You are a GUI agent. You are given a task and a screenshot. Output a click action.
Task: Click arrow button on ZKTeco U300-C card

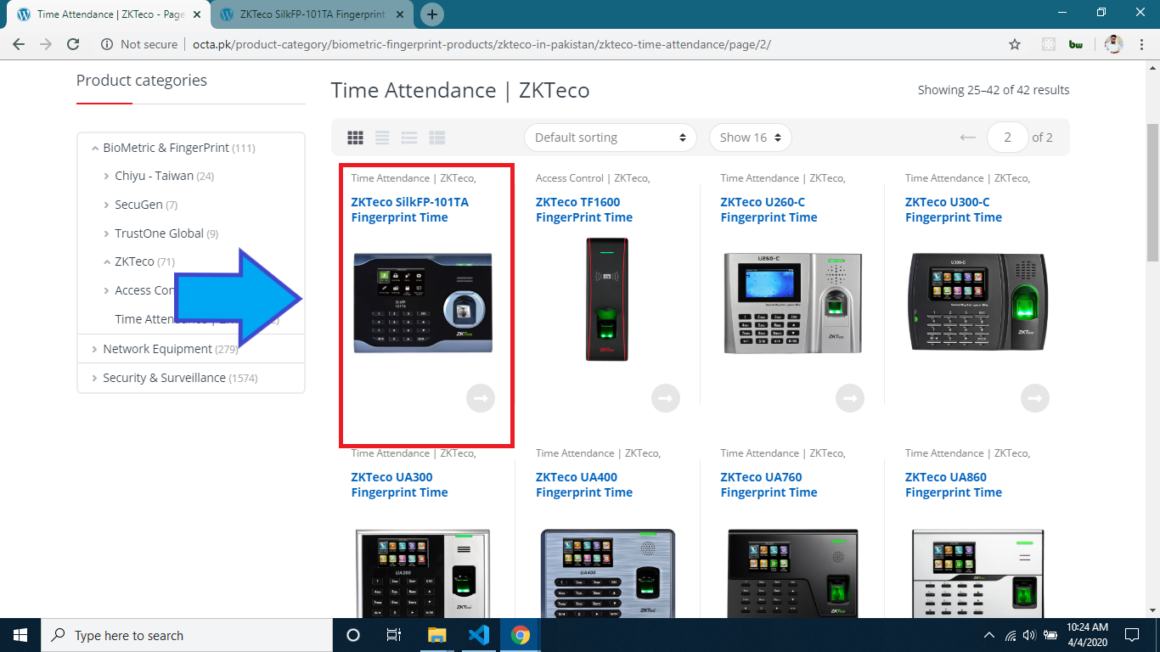pos(1035,397)
